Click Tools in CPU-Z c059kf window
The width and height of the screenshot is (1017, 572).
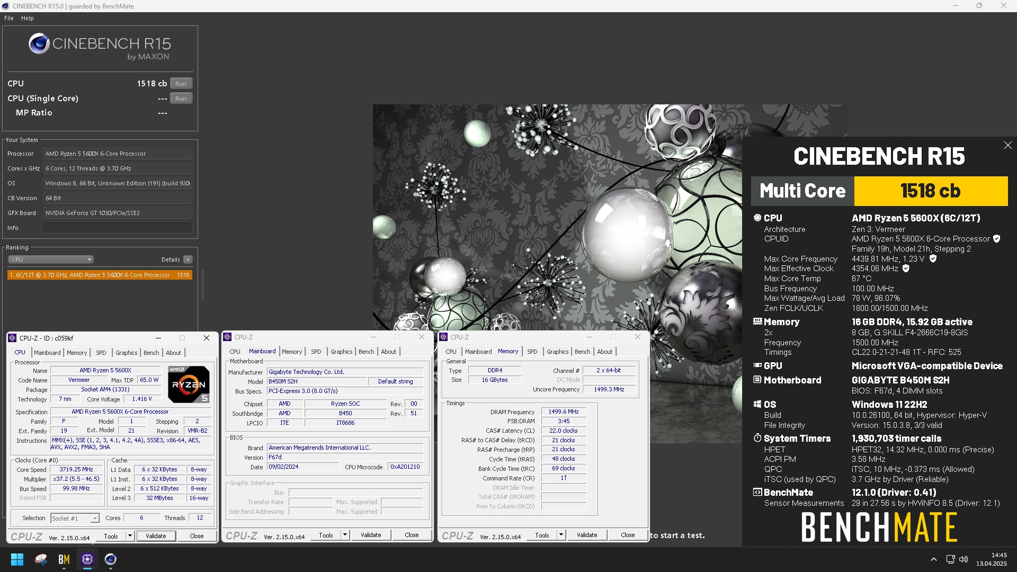coord(111,536)
